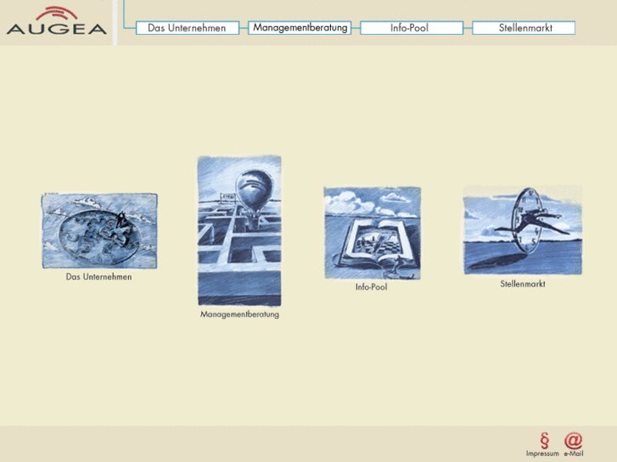Click the clock with leaping figure illustration

click(523, 230)
